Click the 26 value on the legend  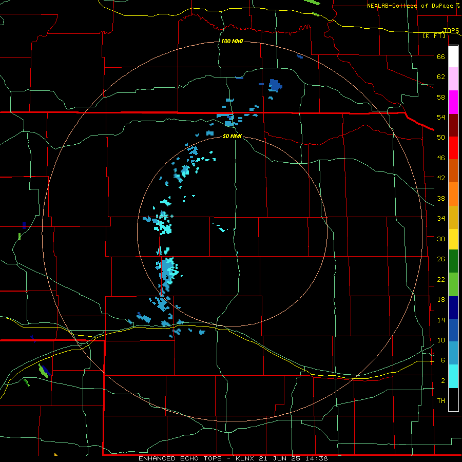point(441,259)
